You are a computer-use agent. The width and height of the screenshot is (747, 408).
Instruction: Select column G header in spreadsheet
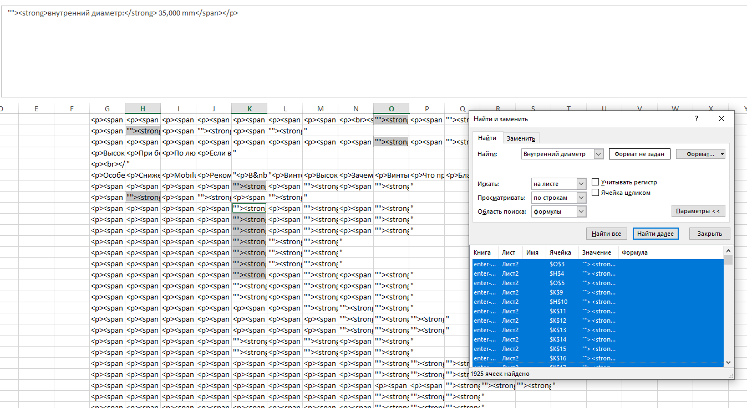click(107, 109)
